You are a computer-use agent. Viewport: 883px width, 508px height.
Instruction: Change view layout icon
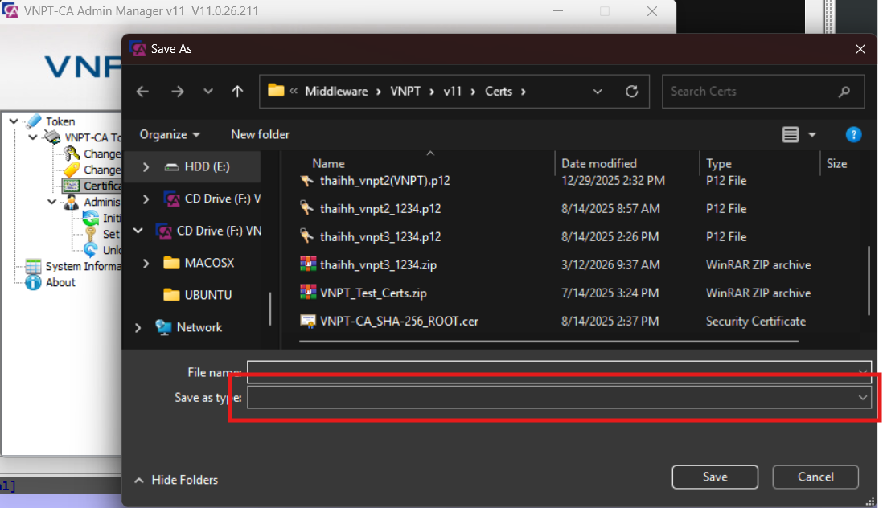(x=791, y=134)
